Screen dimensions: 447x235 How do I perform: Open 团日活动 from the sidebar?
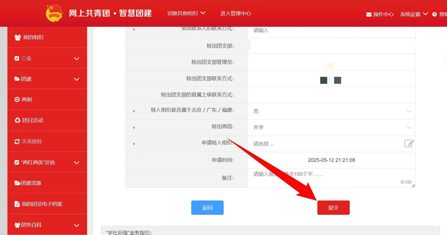point(32,120)
